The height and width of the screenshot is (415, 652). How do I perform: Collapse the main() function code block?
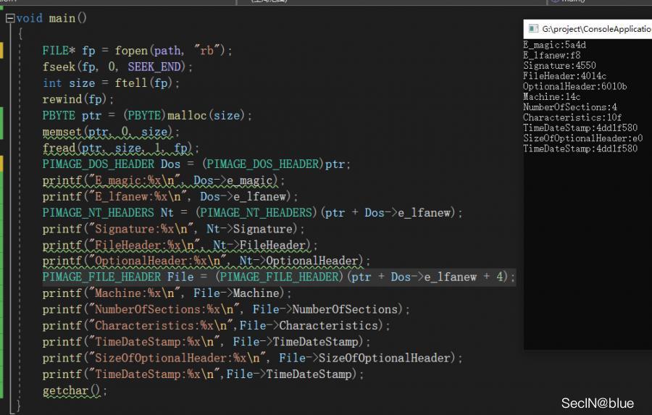[9, 18]
